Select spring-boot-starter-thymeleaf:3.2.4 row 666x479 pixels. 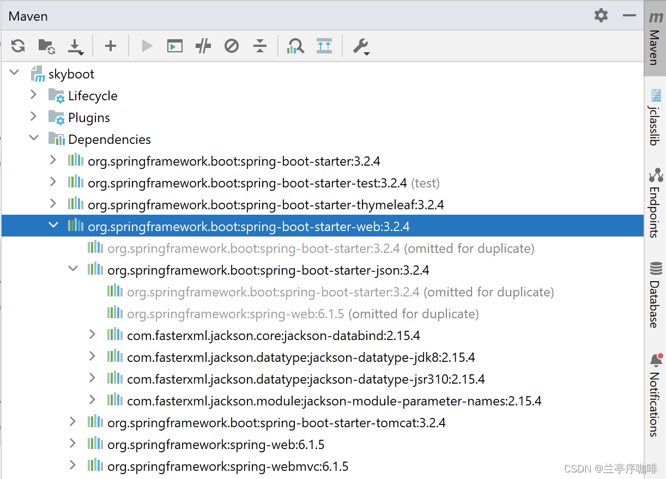click(x=322, y=204)
